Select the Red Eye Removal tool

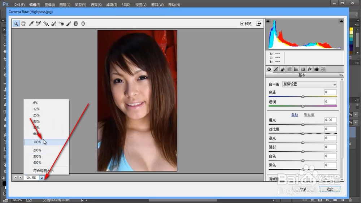click(61, 23)
